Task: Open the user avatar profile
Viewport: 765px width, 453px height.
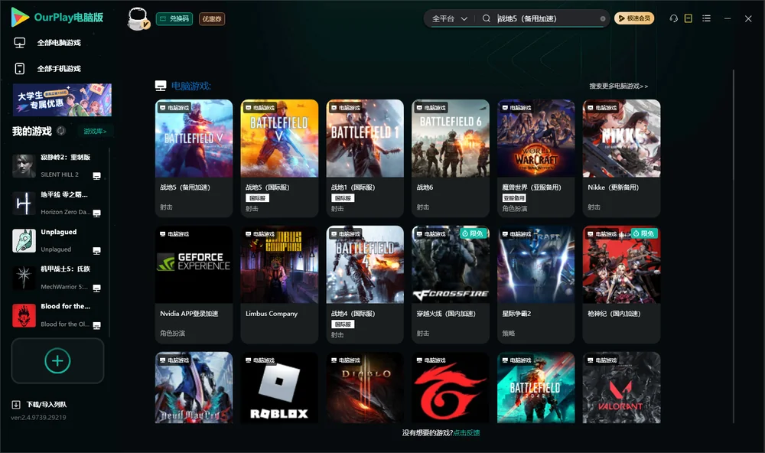Action: tap(138, 18)
